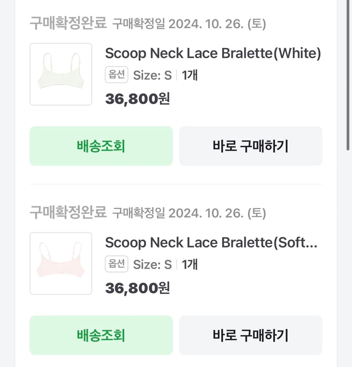Viewport: 352px width, 367px height.
Task: Click Size: S option of White bralette
Action: 152,75
